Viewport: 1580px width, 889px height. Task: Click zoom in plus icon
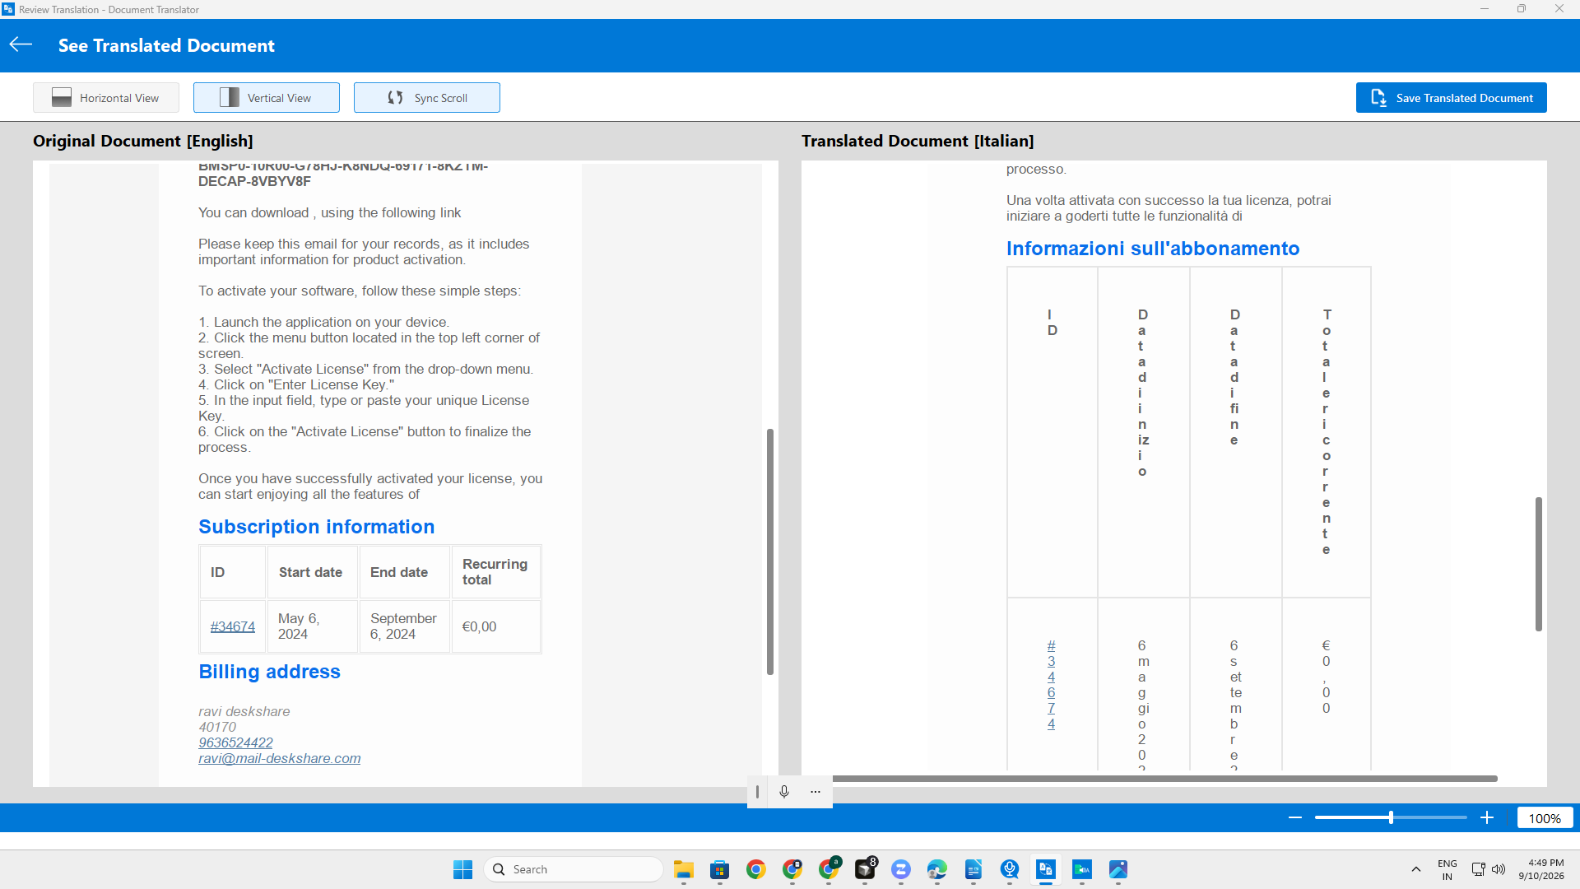point(1487,817)
